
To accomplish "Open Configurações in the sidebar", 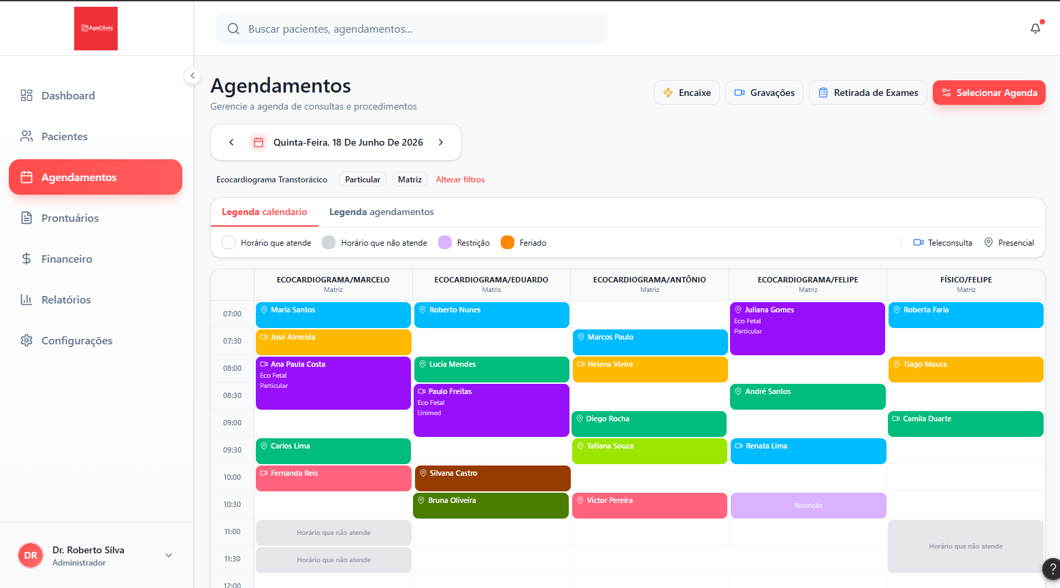I will [x=95, y=340].
